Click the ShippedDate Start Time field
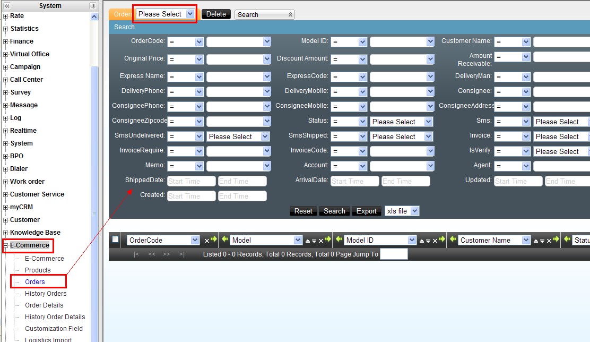Viewport: 590px width, 342px height. [x=191, y=181]
